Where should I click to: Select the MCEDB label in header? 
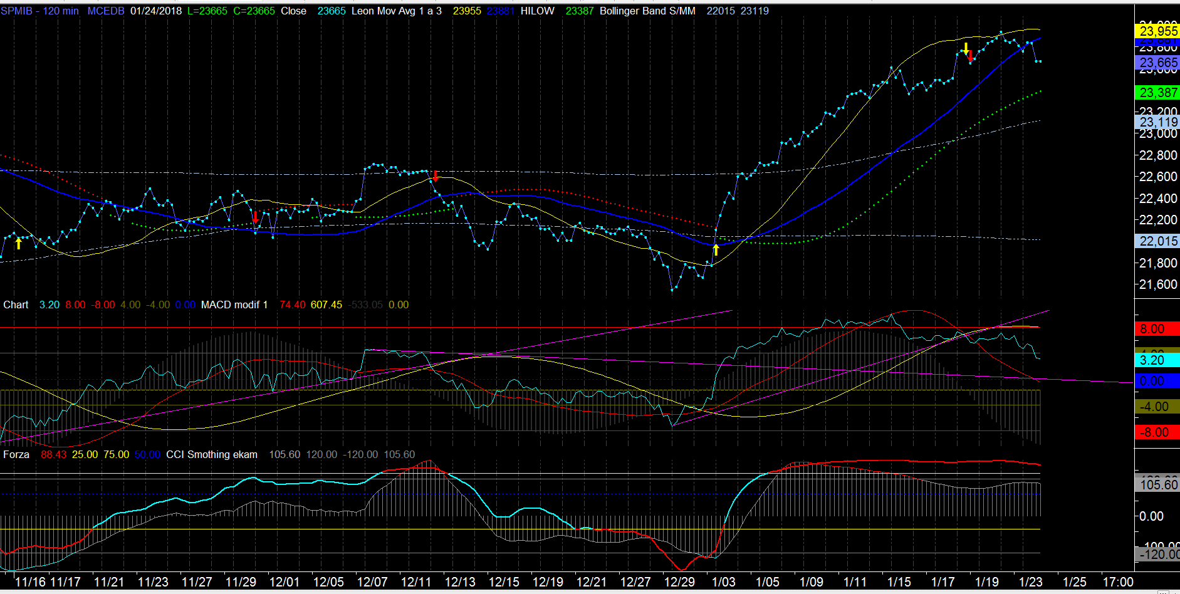click(x=106, y=11)
